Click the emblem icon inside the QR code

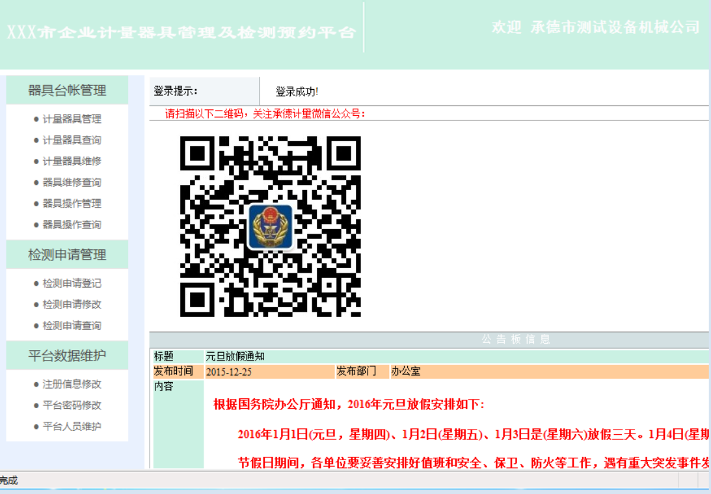pyautogui.click(x=271, y=226)
